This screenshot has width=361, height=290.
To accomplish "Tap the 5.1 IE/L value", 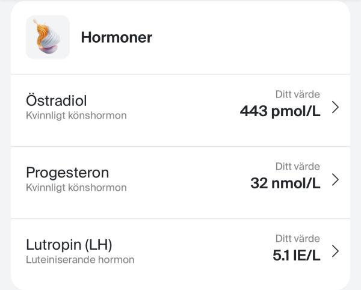I will coord(296,255).
